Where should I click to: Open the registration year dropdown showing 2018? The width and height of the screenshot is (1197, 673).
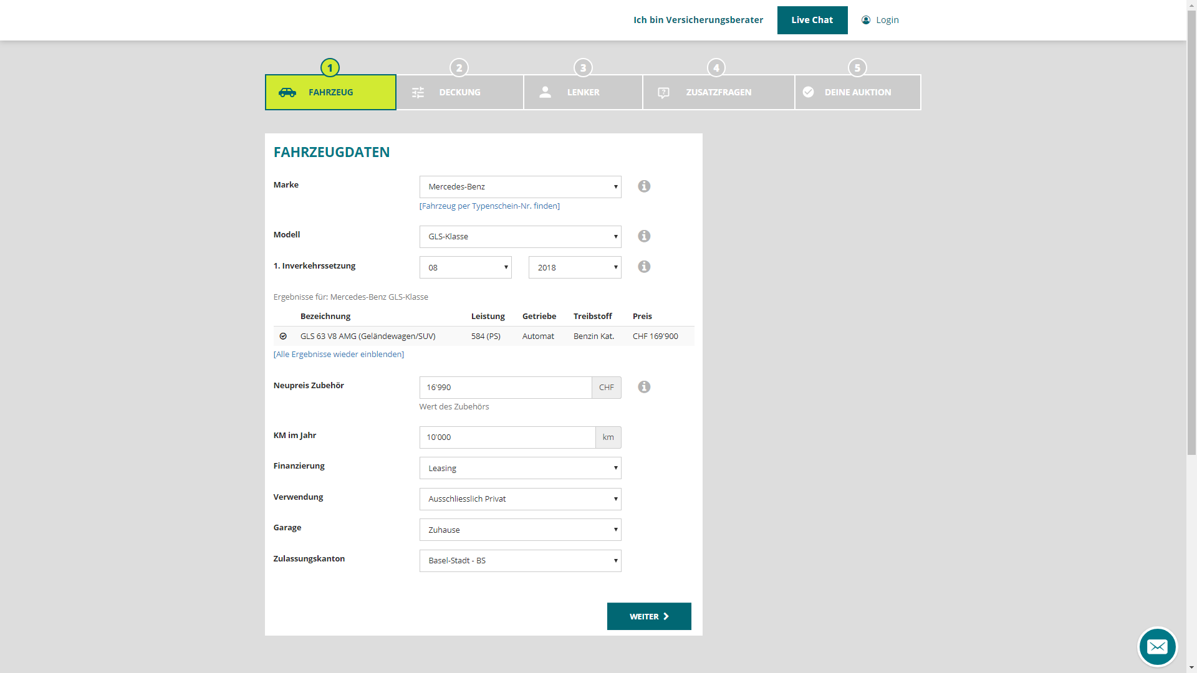(574, 267)
